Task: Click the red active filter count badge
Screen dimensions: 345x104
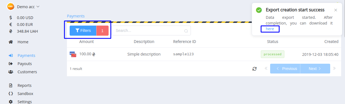Action: 103,30
